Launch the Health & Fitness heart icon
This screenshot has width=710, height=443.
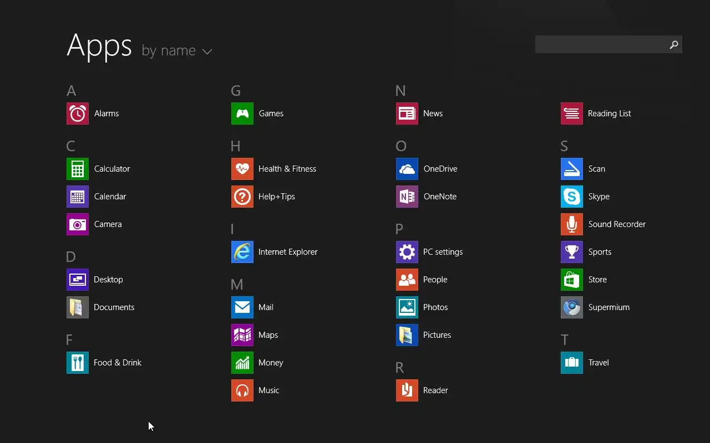(242, 169)
